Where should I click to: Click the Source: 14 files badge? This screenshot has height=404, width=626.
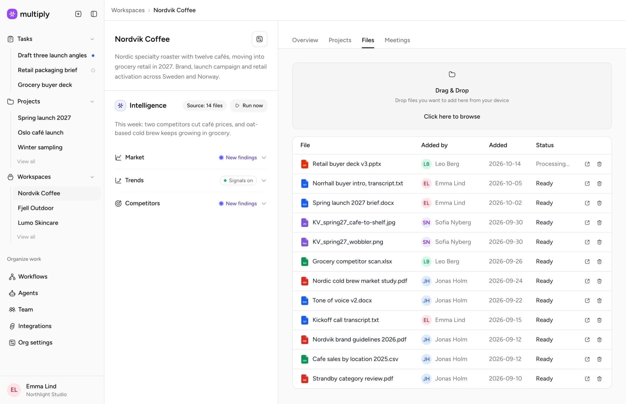pos(205,106)
